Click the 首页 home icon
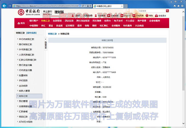 point(21,23)
